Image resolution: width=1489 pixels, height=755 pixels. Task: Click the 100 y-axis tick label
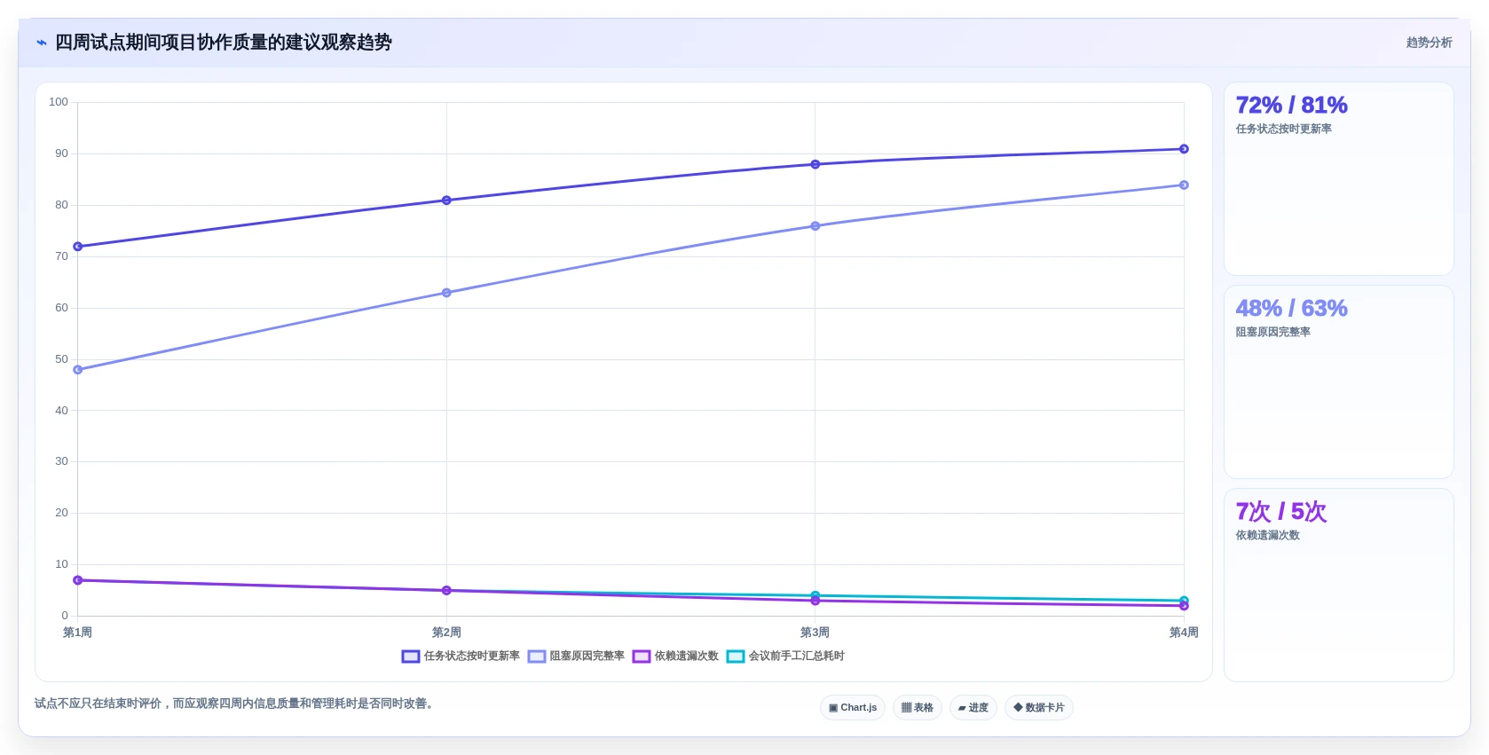59,102
